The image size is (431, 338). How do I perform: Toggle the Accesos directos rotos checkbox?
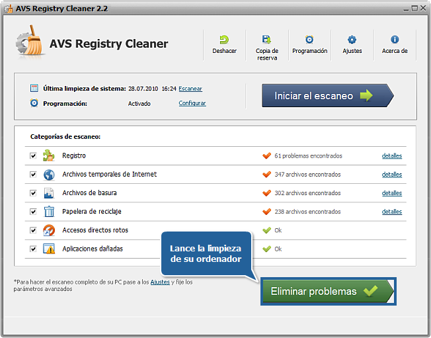pyautogui.click(x=33, y=230)
